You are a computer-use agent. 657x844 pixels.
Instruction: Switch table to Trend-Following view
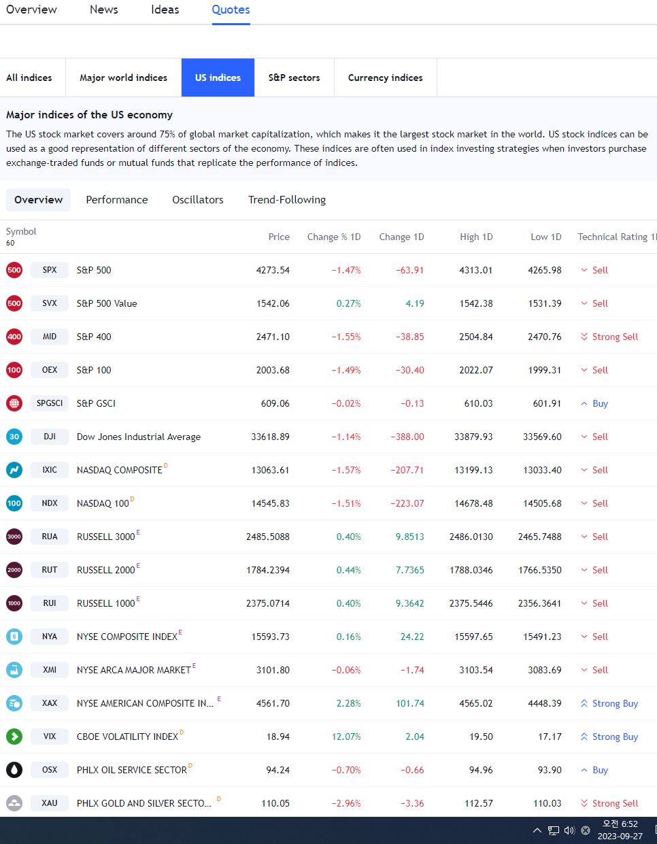[x=287, y=200]
